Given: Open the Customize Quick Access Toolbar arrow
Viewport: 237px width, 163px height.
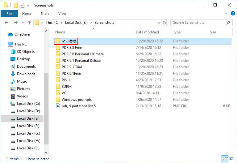Looking at the screenshot, I should click(x=28, y=6).
